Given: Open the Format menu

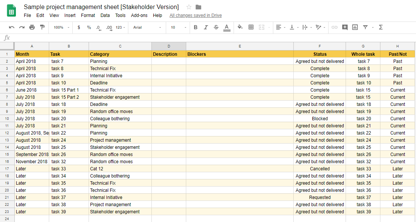Looking at the screenshot, I should [x=88, y=15].
